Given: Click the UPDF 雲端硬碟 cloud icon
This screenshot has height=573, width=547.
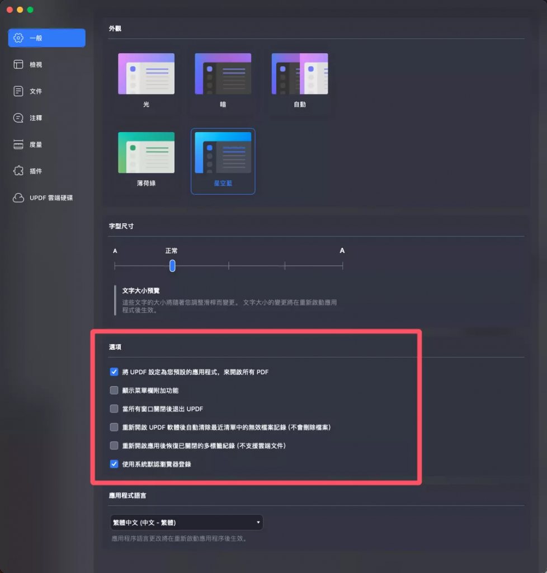Looking at the screenshot, I should pyautogui.click(x=18, y=198).
